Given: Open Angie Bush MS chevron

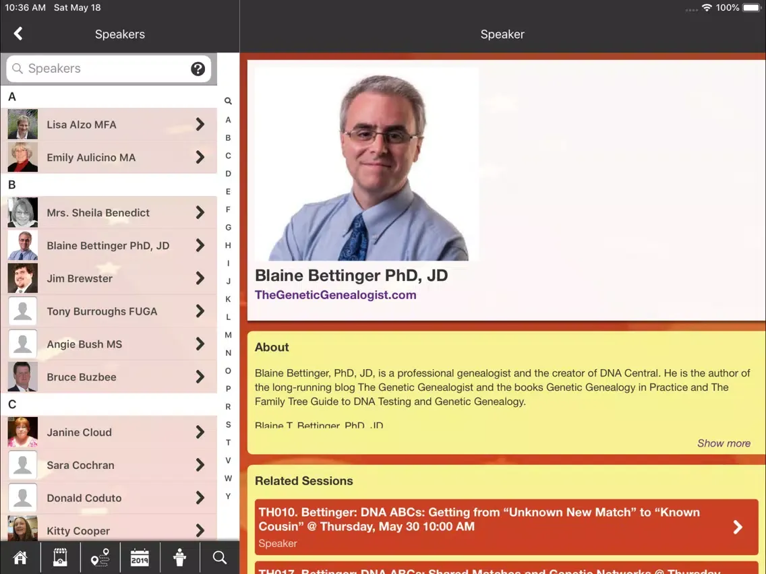Looking at the screenshot, I should (x=200, y=344).
